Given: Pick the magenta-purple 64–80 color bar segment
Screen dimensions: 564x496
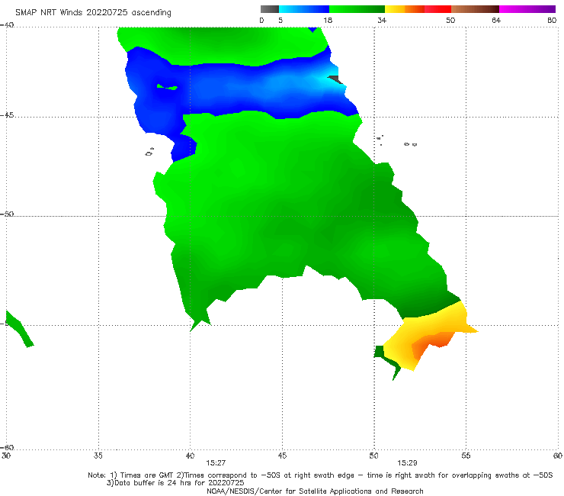Looking at the screenshot, I should click(x=527, y=9).
